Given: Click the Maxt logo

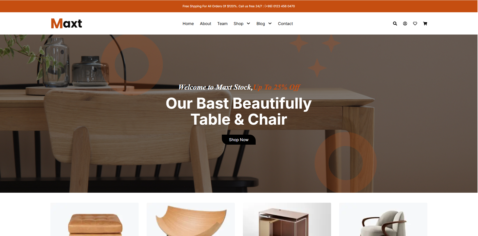Looking at the screenshot, I should 66,24.
